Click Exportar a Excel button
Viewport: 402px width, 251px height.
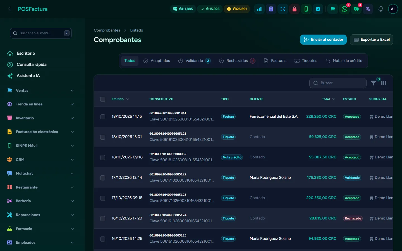(372, 40)
